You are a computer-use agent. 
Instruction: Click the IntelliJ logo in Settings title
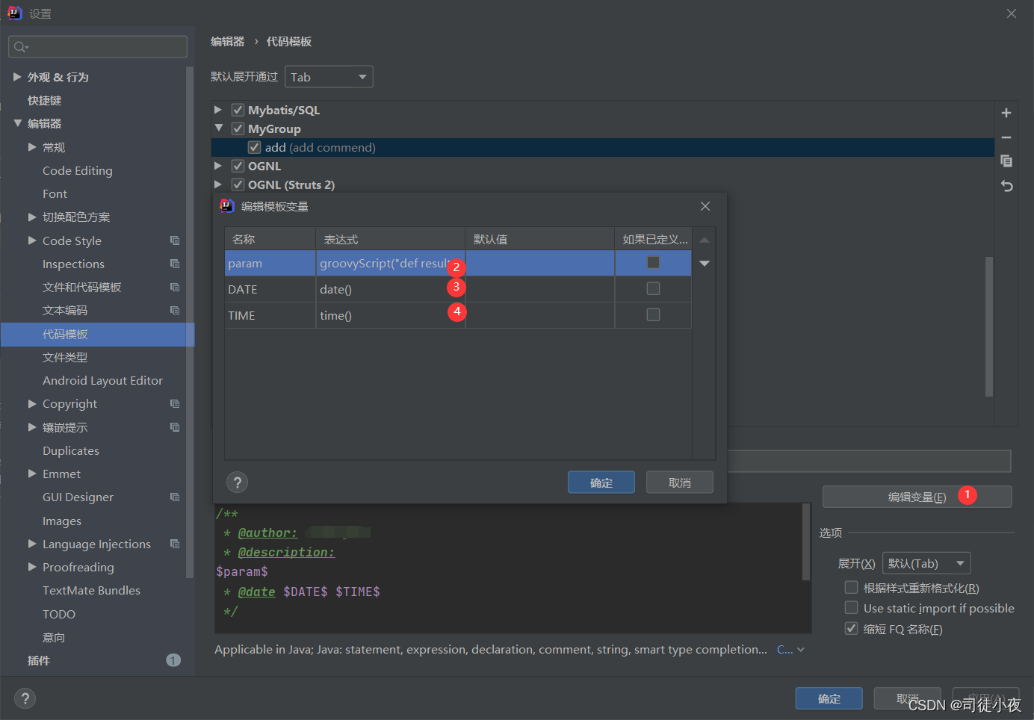click(14, 13)
